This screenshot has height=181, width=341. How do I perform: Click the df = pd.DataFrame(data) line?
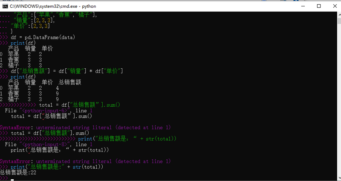43,38
